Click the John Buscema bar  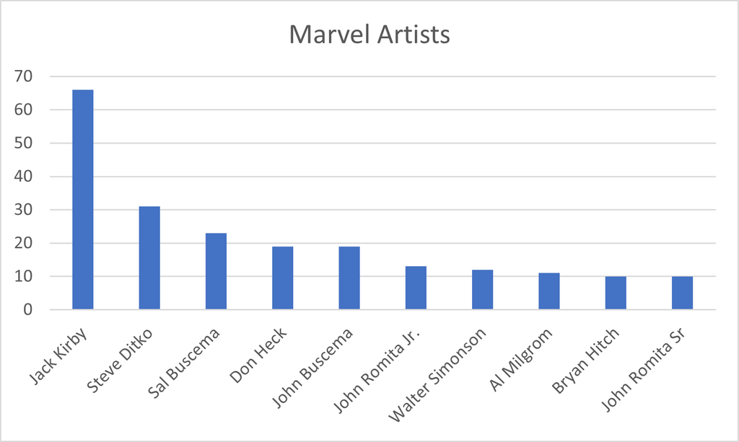tap(349, 278)
